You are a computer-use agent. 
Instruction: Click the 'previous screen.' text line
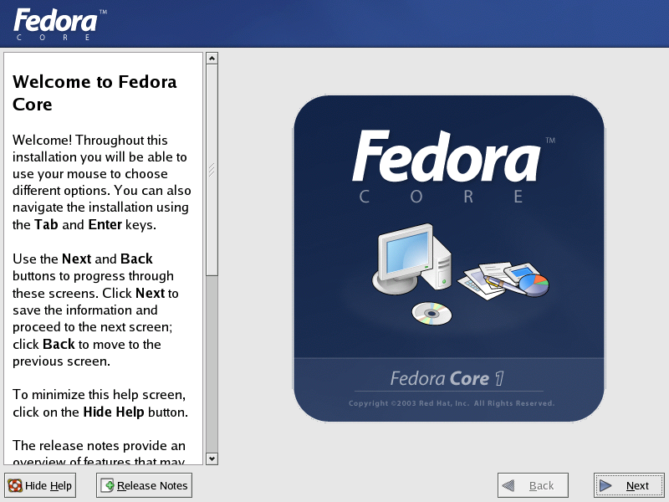click(61, 361)
